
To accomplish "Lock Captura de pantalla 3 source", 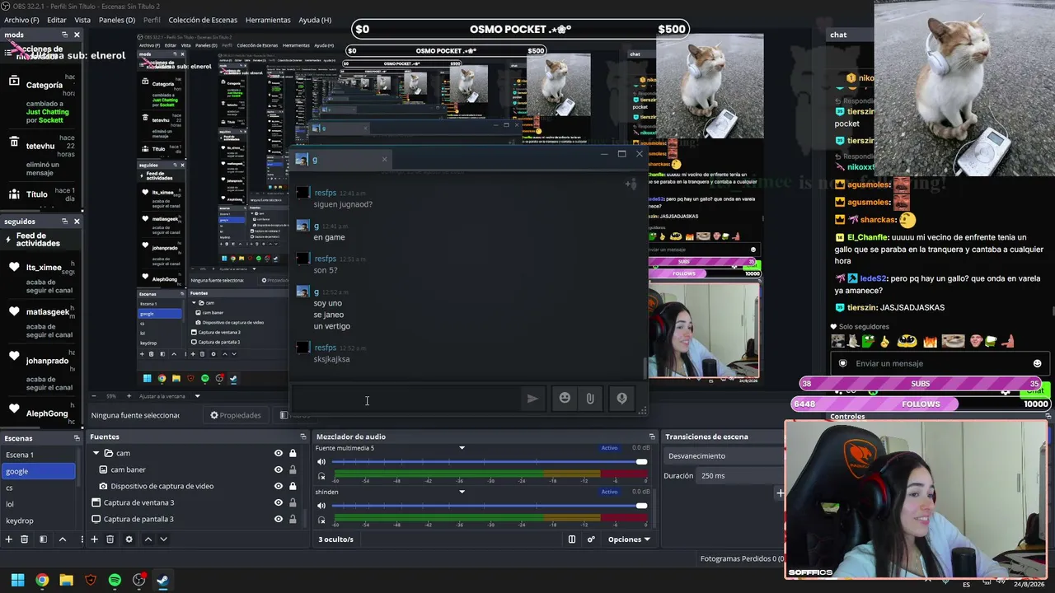I will pyautogui.click(x=293, y=519).
